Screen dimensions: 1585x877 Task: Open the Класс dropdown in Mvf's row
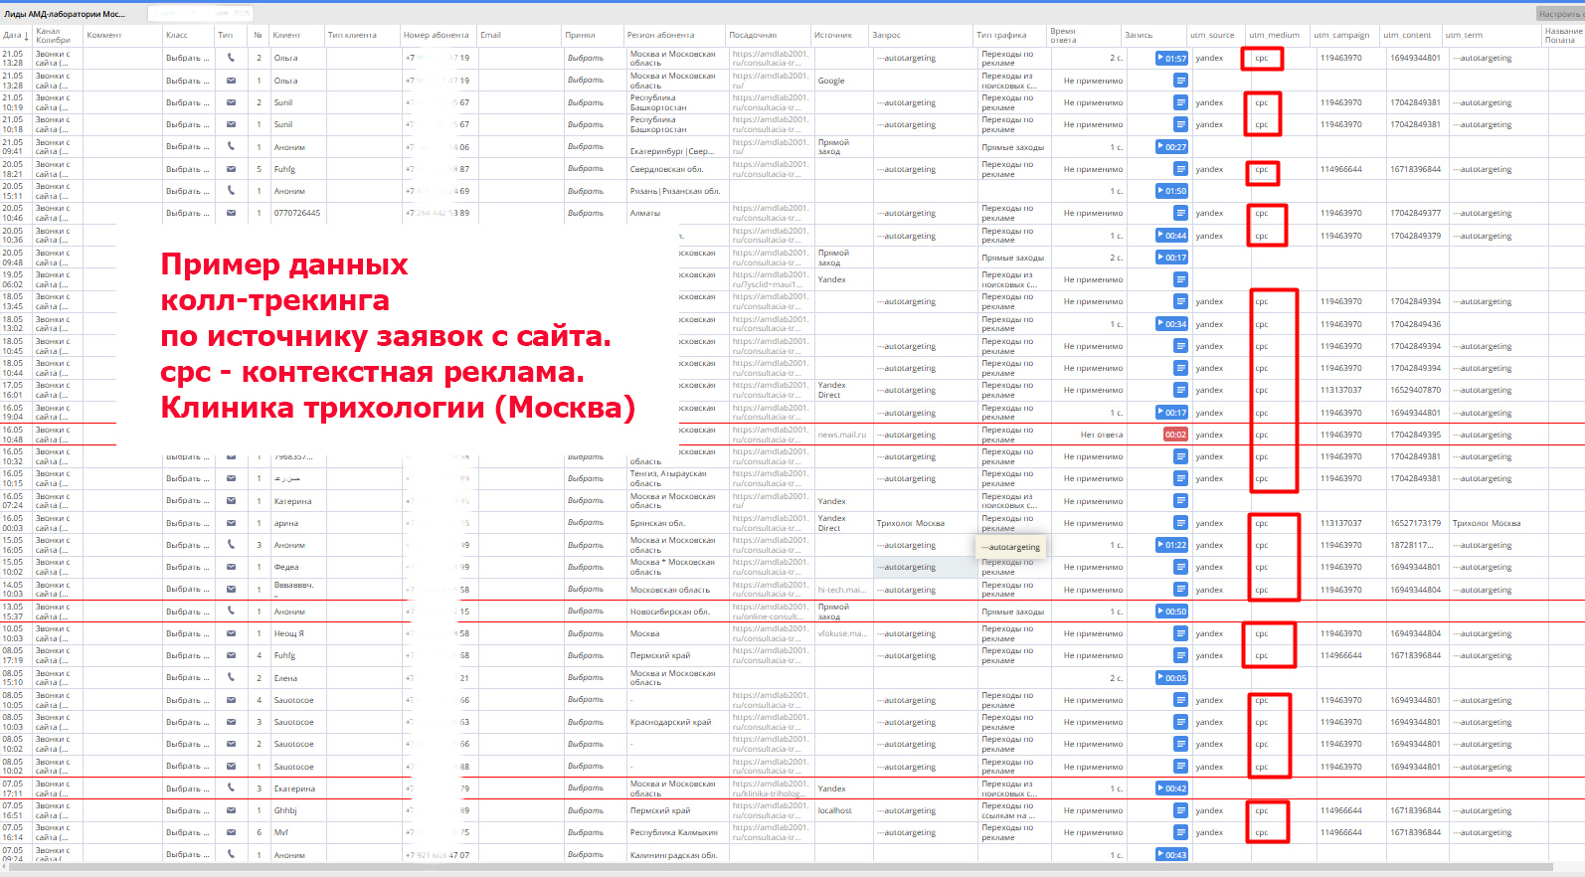(x=188, y=832)
